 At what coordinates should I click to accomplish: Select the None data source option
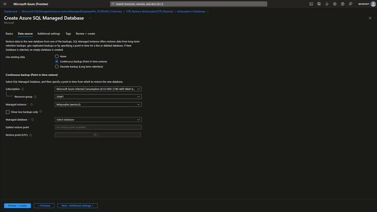pos(57,57)
